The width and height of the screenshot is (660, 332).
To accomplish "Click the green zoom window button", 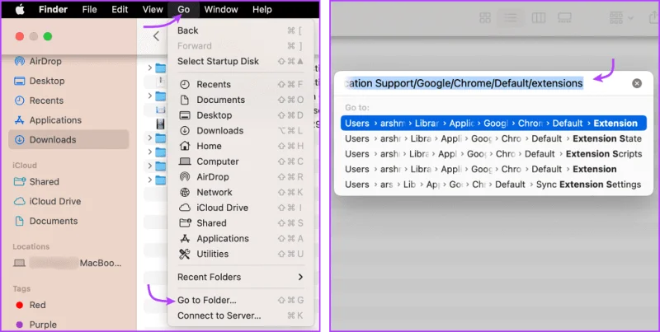I will 48,36.
